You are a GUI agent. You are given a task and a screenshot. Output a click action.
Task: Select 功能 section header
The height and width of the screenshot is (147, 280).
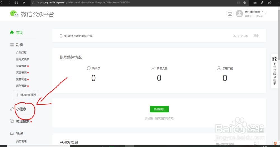20,45
